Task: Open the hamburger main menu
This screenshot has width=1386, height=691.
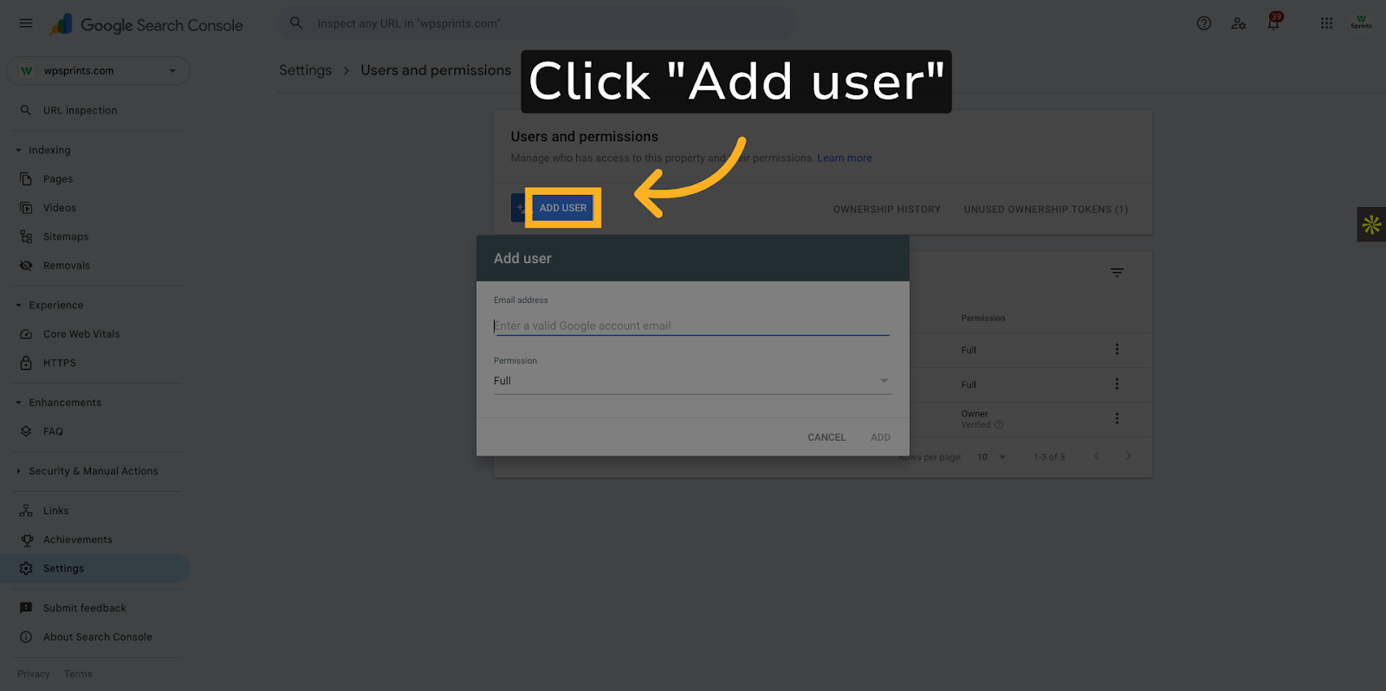Action: [x=26, y=23]
